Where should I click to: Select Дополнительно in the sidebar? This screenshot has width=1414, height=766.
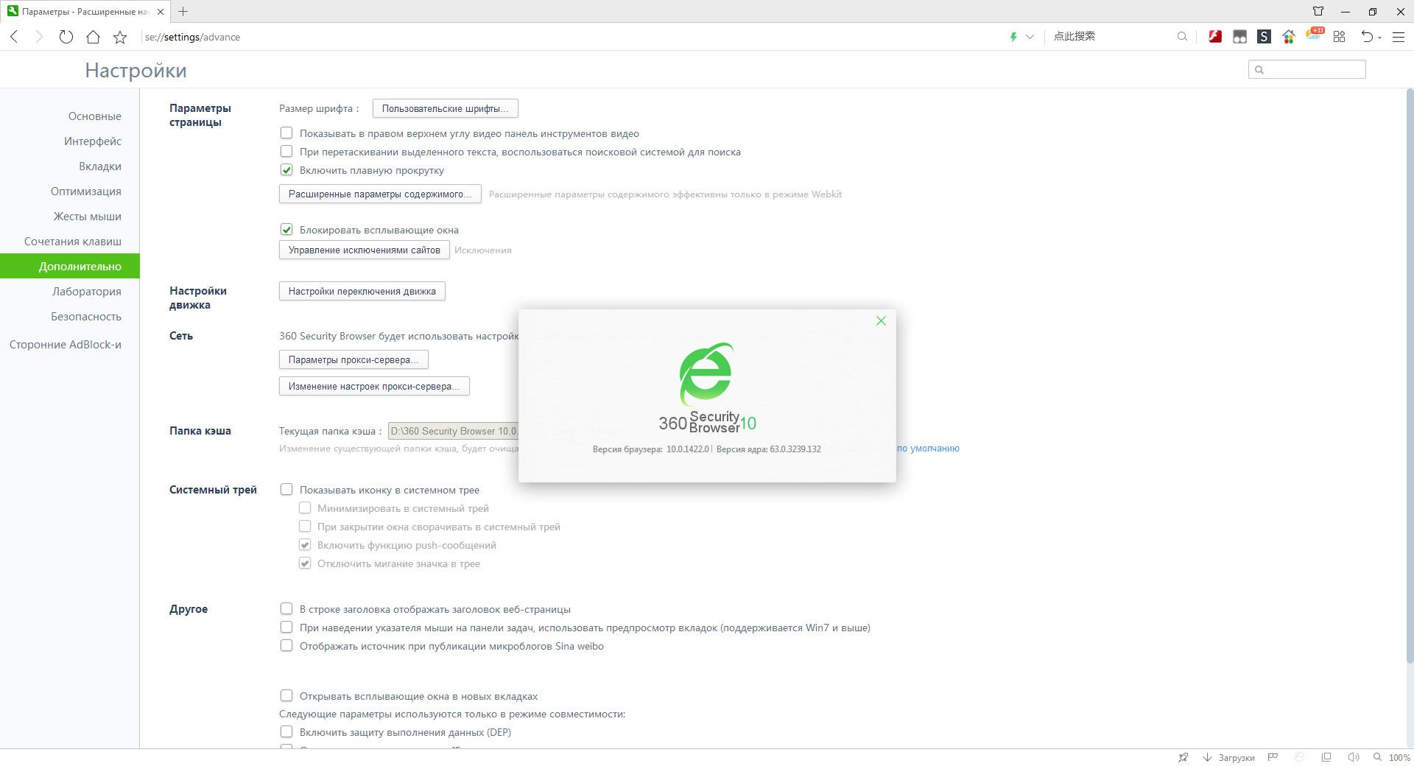pyautogui.click(x=70, y=267)
